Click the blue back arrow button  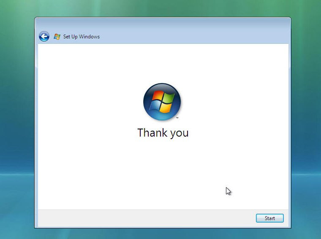(44, 37)
